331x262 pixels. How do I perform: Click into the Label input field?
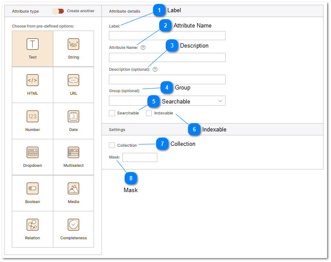click(x=167, y=36)
